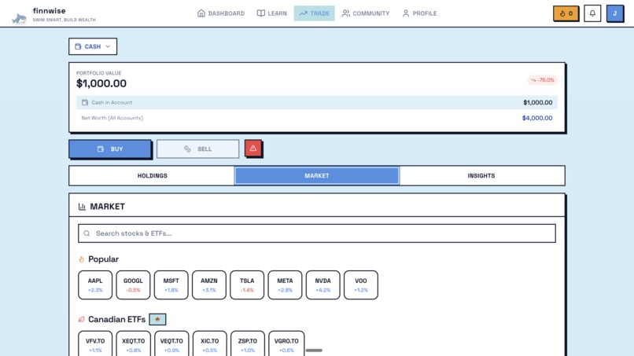This screenshot has height=356, width=634.
Task: Select the AMZN stock card
Action: pos(209,285)
